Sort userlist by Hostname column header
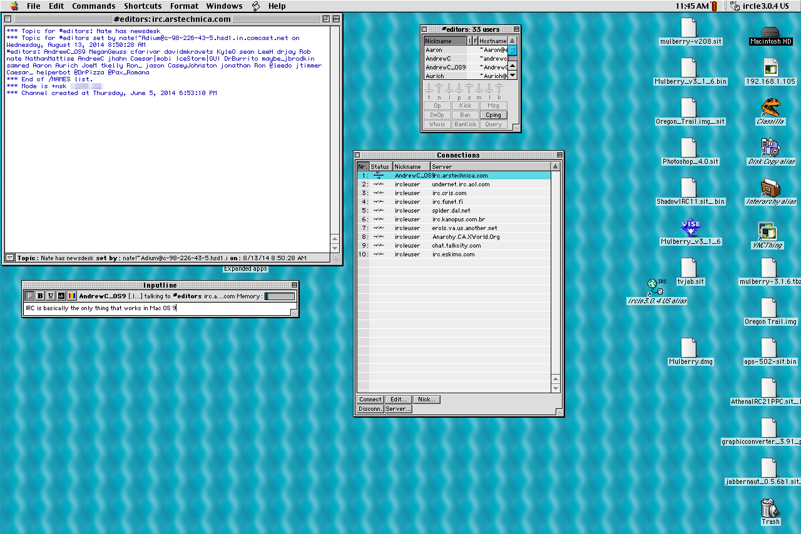This screenshot has height=534, width=801. pyautogui.click(x=492, y=41)
